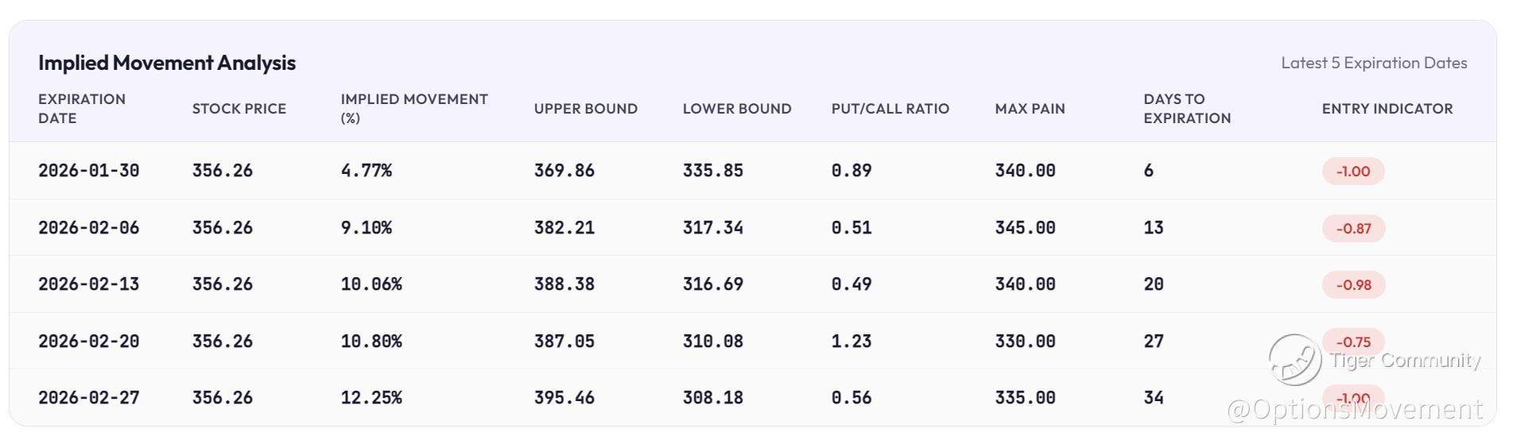The width and height of the screenshot is (1513, 444).
Task: Click the -1.00 entry indicator badge for 2026-01-30
Action: [x=1352, y=171]
